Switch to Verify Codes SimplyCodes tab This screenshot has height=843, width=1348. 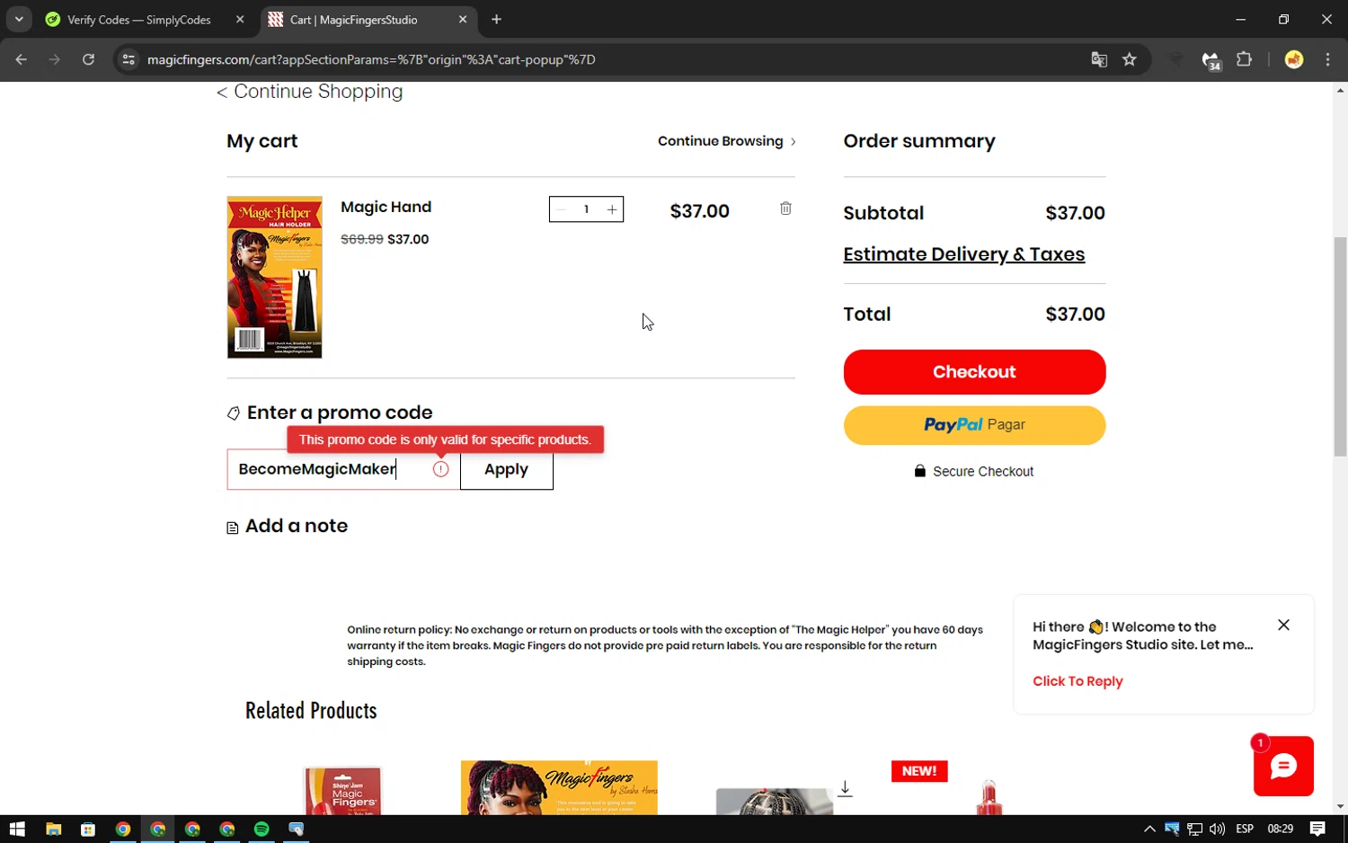pyautogui.click(x=139, y=19)
